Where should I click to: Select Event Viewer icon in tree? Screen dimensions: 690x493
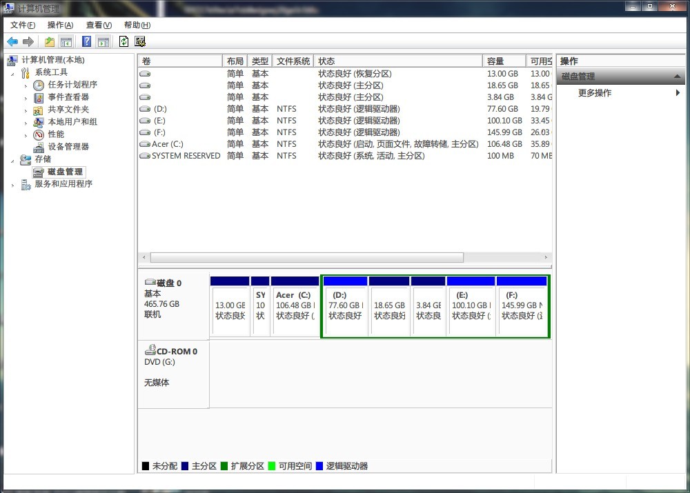[39, 97]
